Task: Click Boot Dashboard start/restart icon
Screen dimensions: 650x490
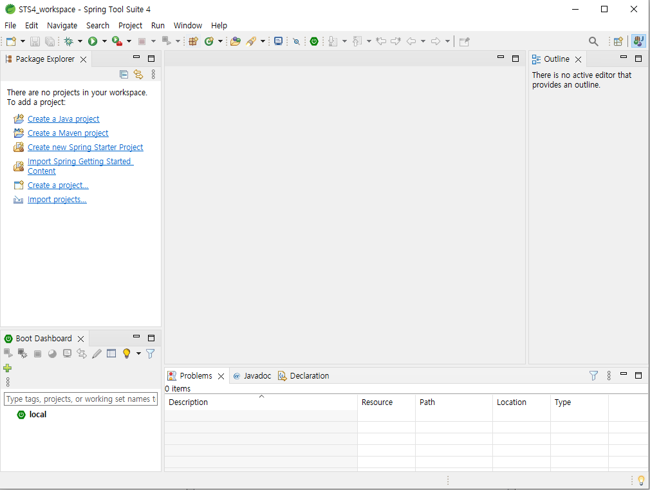Action: [x=8, y=353]
